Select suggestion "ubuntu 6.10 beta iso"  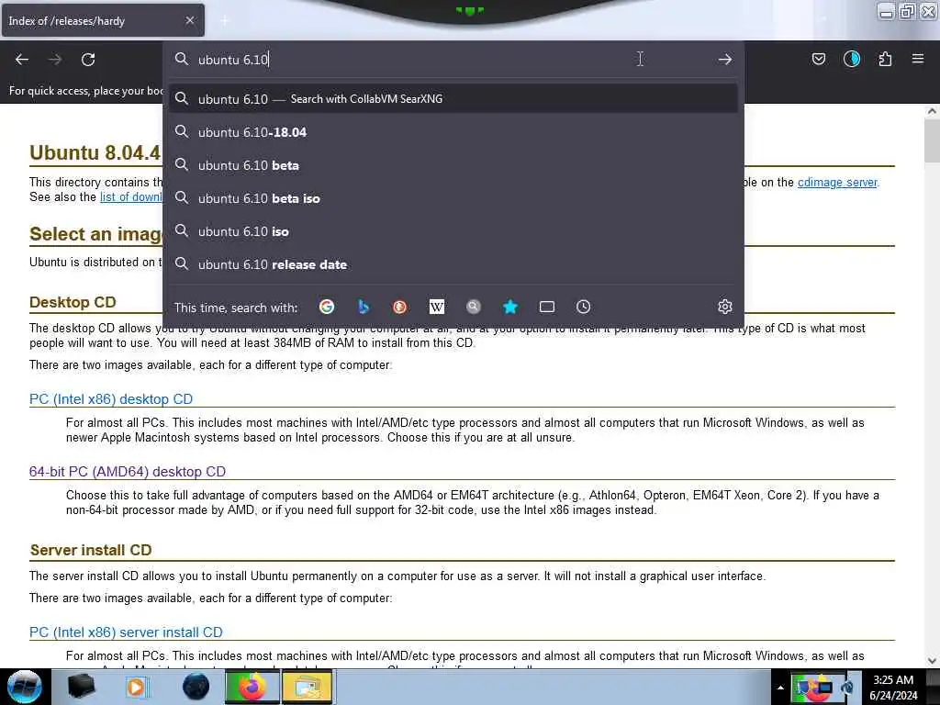pos(453,198)
